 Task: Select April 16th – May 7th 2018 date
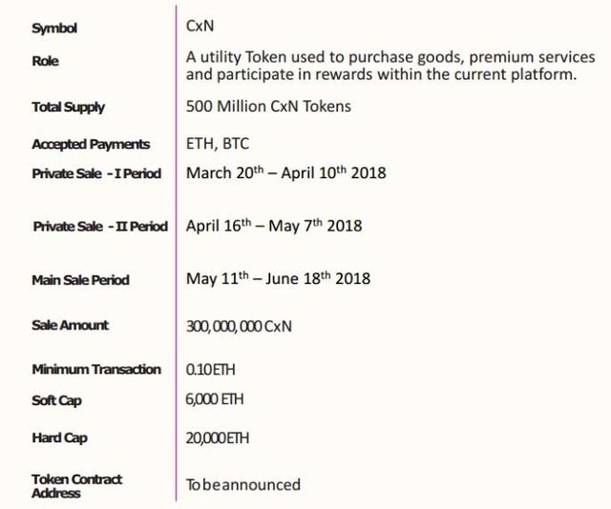(x=274, y=225)
